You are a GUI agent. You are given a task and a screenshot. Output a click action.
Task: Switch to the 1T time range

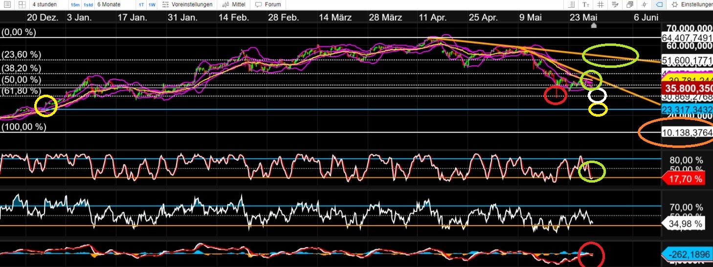pyautogui.click(x=141, y=4)
